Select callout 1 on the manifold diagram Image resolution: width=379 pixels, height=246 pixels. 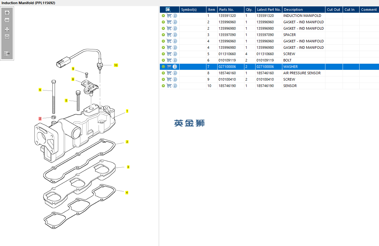(x=127, y=111)
